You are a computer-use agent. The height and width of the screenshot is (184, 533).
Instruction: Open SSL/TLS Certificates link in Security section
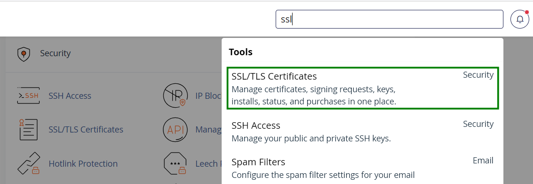point(85,129)
